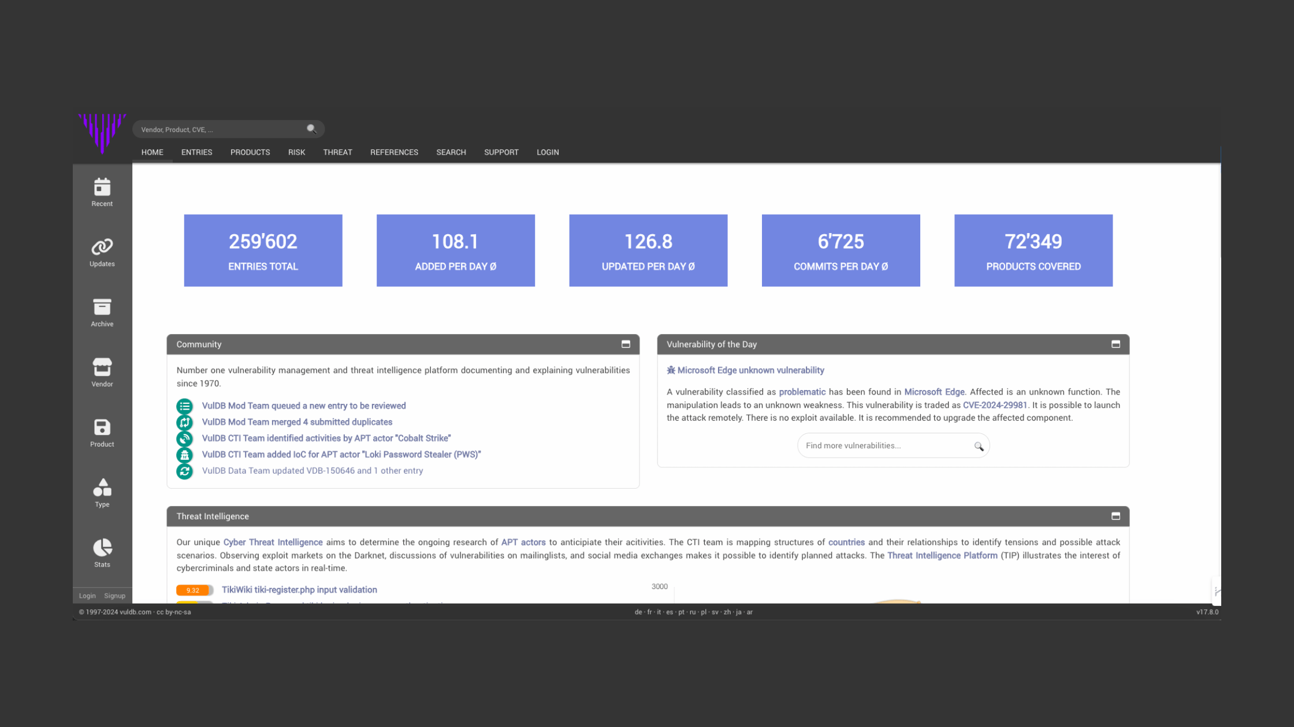Image resolution: width=1294 pixels, height=727 pixels.
Task: Click the Commits Per Day stat tile
Action: pos(841,250)
